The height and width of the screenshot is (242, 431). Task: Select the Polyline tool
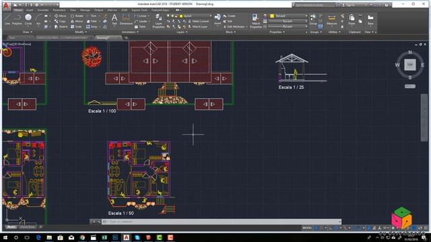tap(17, 19)
